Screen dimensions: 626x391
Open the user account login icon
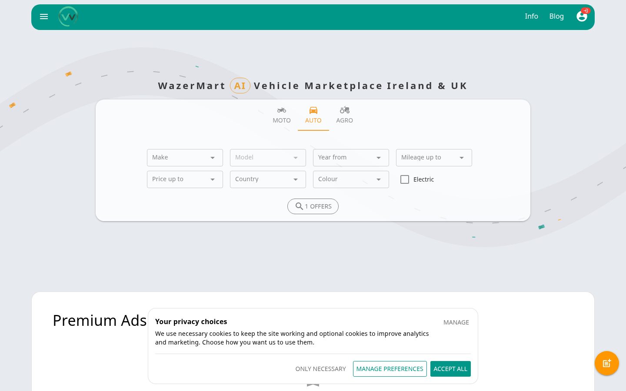pos(582,16)
